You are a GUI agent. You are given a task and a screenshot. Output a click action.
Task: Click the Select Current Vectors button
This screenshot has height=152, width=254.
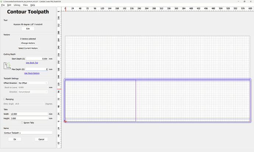28,48
